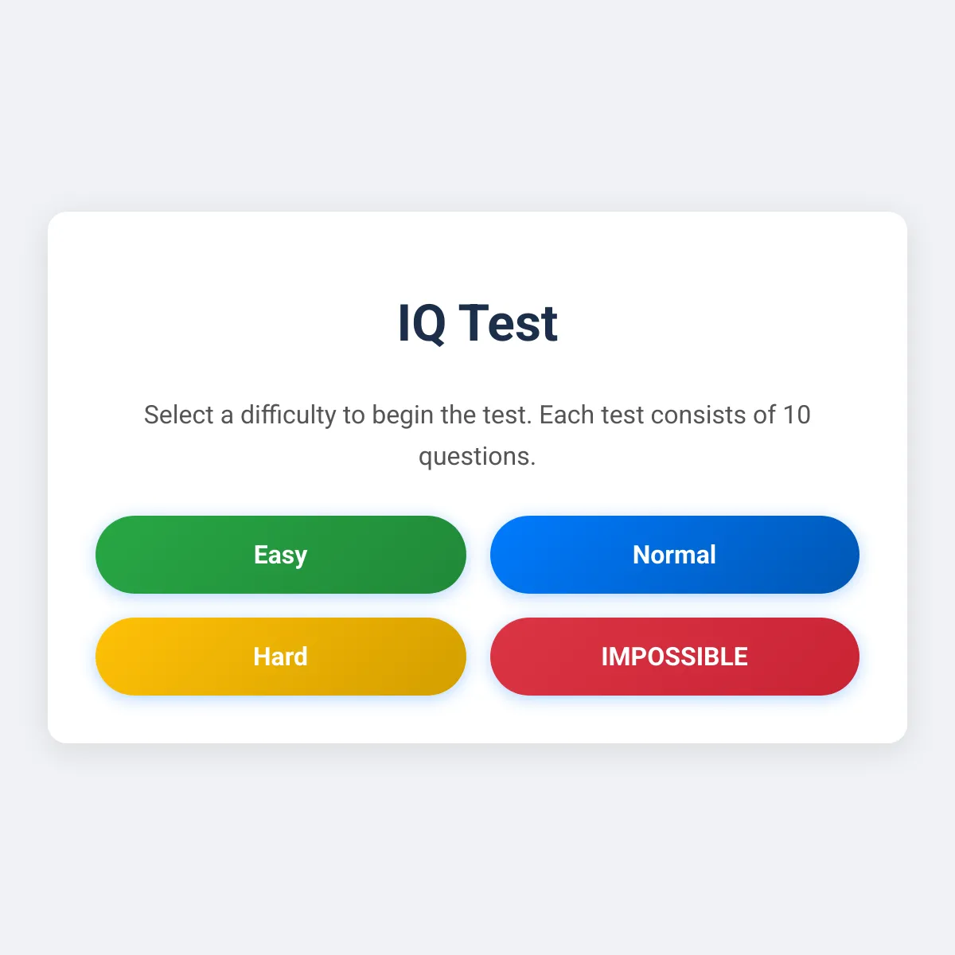This screenshot has height=955, width=955.
Task: Start the test on Hard
Action: point(280,657)
